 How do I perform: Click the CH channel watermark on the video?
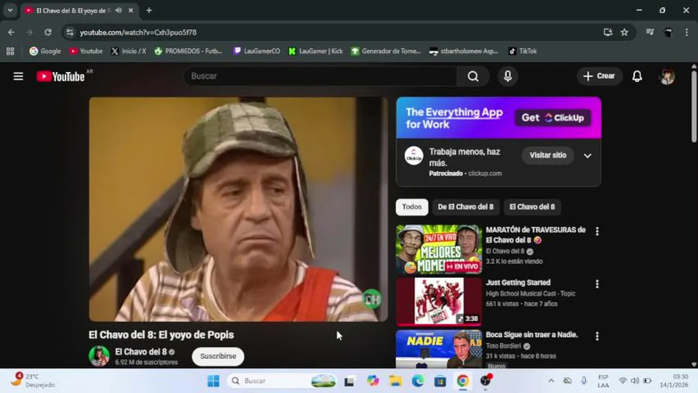click(372, 299)
